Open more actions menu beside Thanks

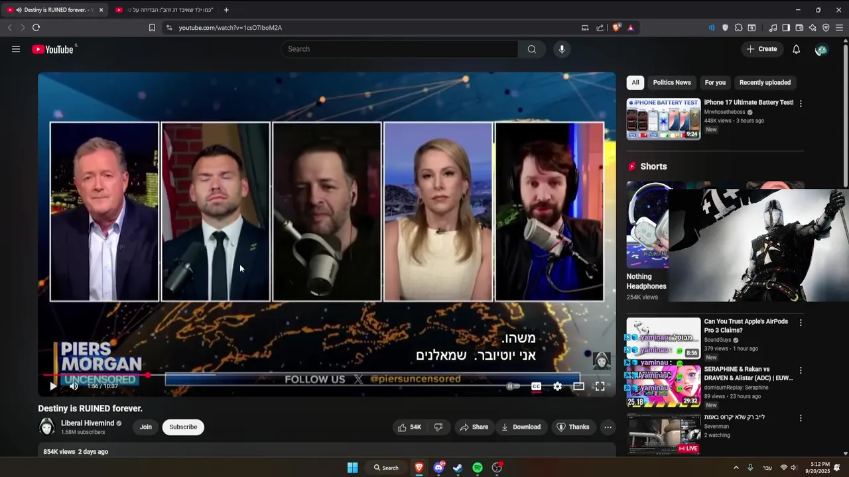(x=608, y=427)
